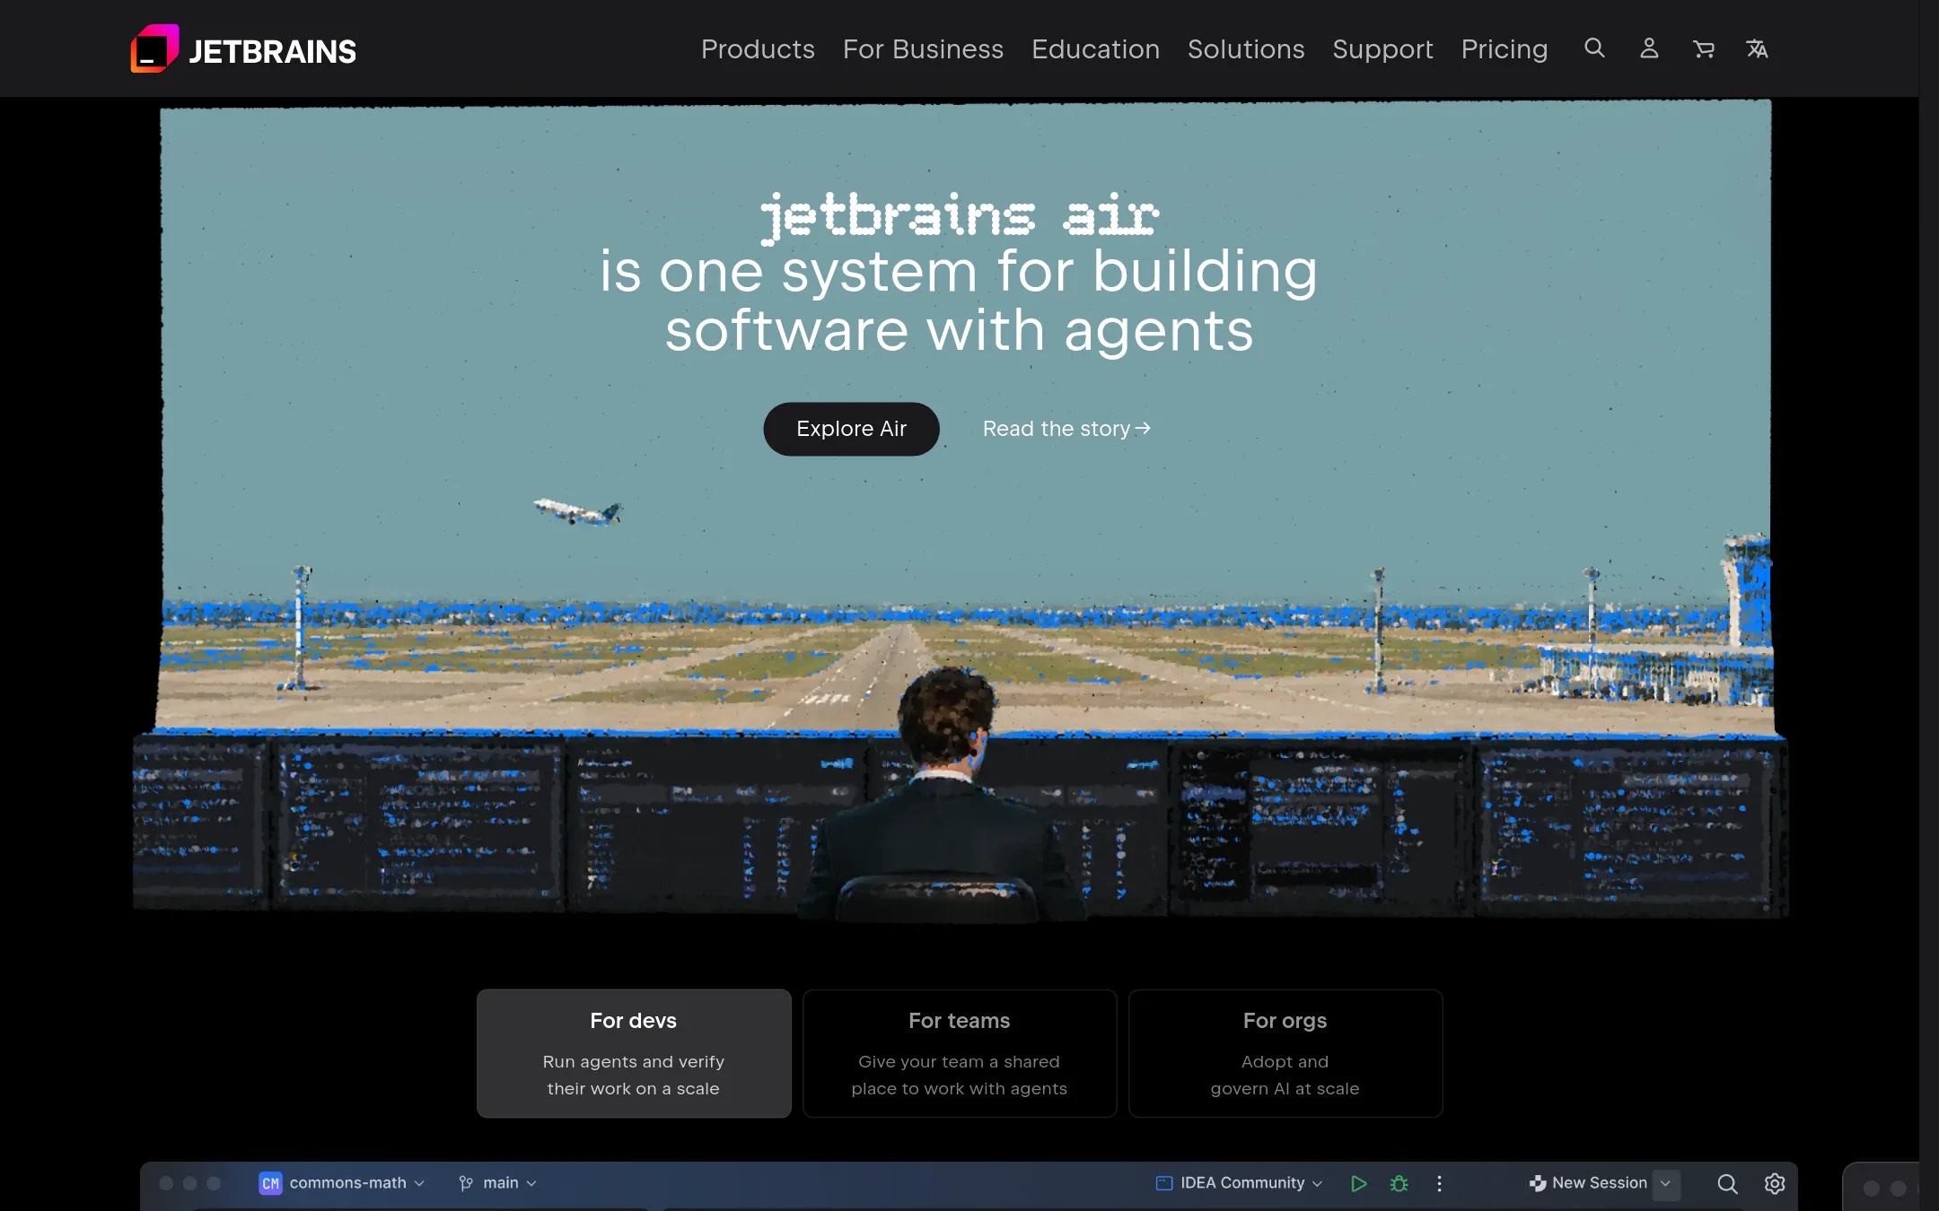Open the For Business menu
Image resolution: width=1939 pixels, height=1211 pixels.
(x=923, y=49)
